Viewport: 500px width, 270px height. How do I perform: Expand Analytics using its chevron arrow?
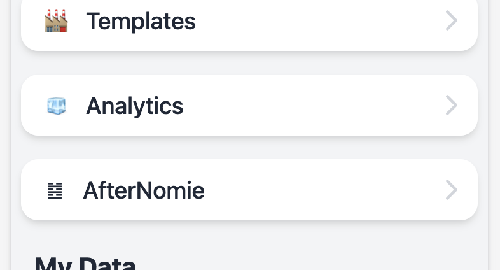(452, 105)
